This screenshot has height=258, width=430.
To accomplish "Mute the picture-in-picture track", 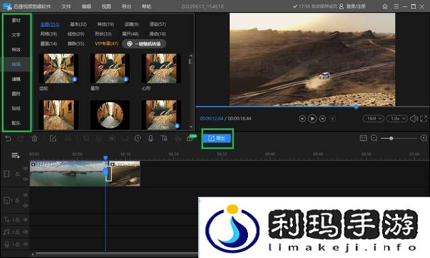I will pos(26,206).
